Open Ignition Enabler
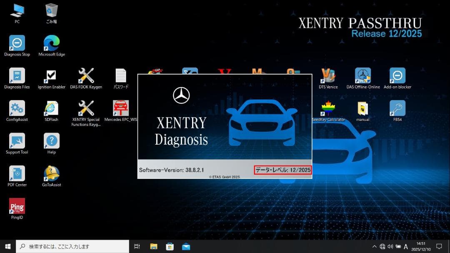 [51, 76]
